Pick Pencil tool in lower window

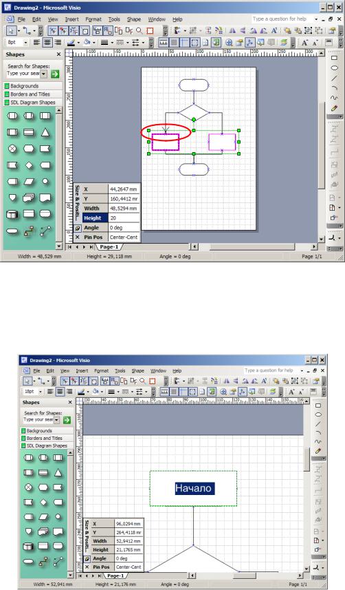[x=318, y=451]
